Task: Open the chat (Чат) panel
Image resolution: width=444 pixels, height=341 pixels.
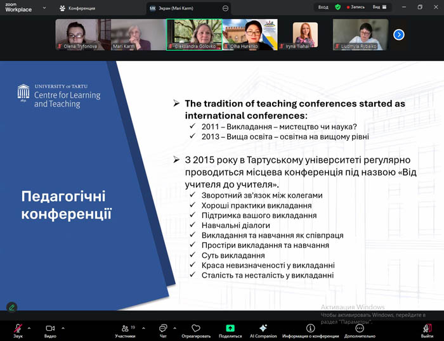Action: [162, 328]
